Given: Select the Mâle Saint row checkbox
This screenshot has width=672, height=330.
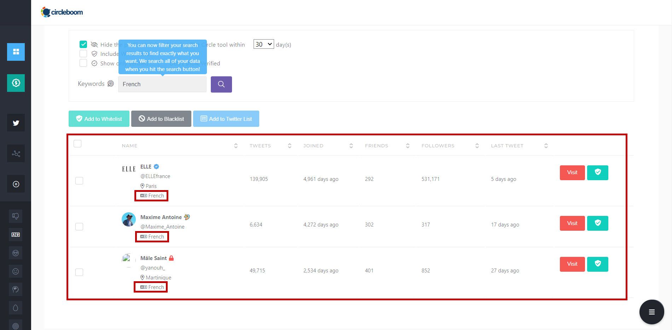Looking at the screenshot, I should [x=79, y=272].
